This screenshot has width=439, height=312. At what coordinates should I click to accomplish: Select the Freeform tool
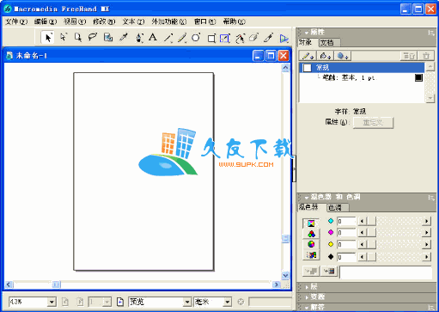(240, 38)
